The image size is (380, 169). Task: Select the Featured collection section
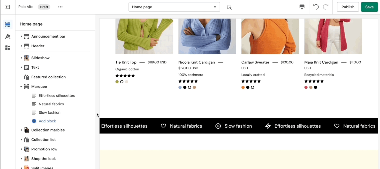pyautogui.click(x=48, y=77)
